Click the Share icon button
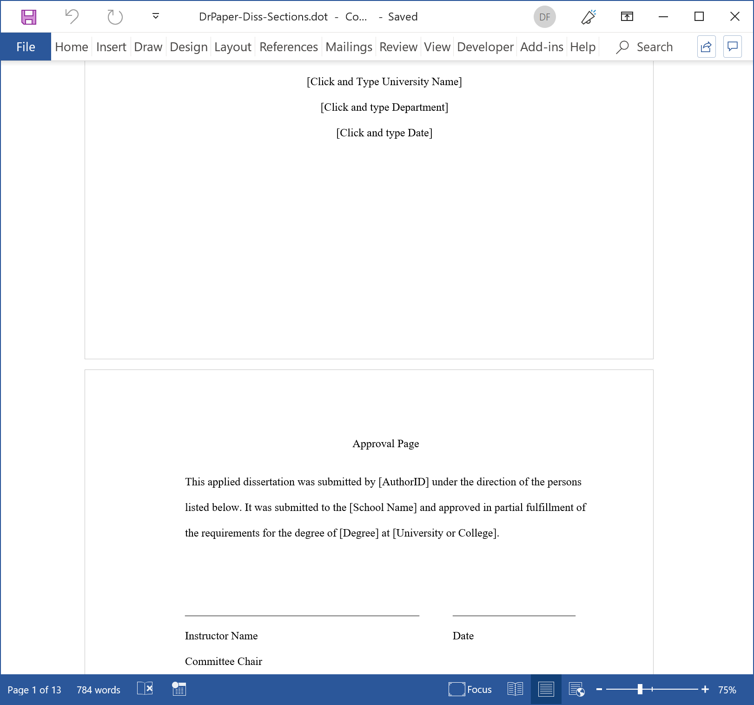Screen dimensions: 754x705 706,47
